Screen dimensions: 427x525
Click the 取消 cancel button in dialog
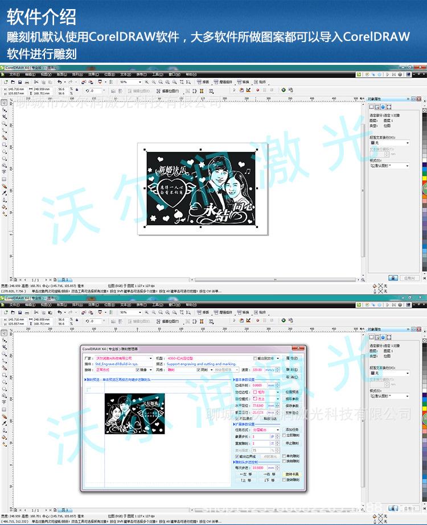(292, 377)
